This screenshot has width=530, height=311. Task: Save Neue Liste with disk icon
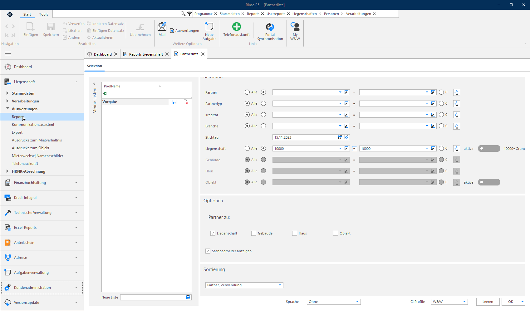188,297
